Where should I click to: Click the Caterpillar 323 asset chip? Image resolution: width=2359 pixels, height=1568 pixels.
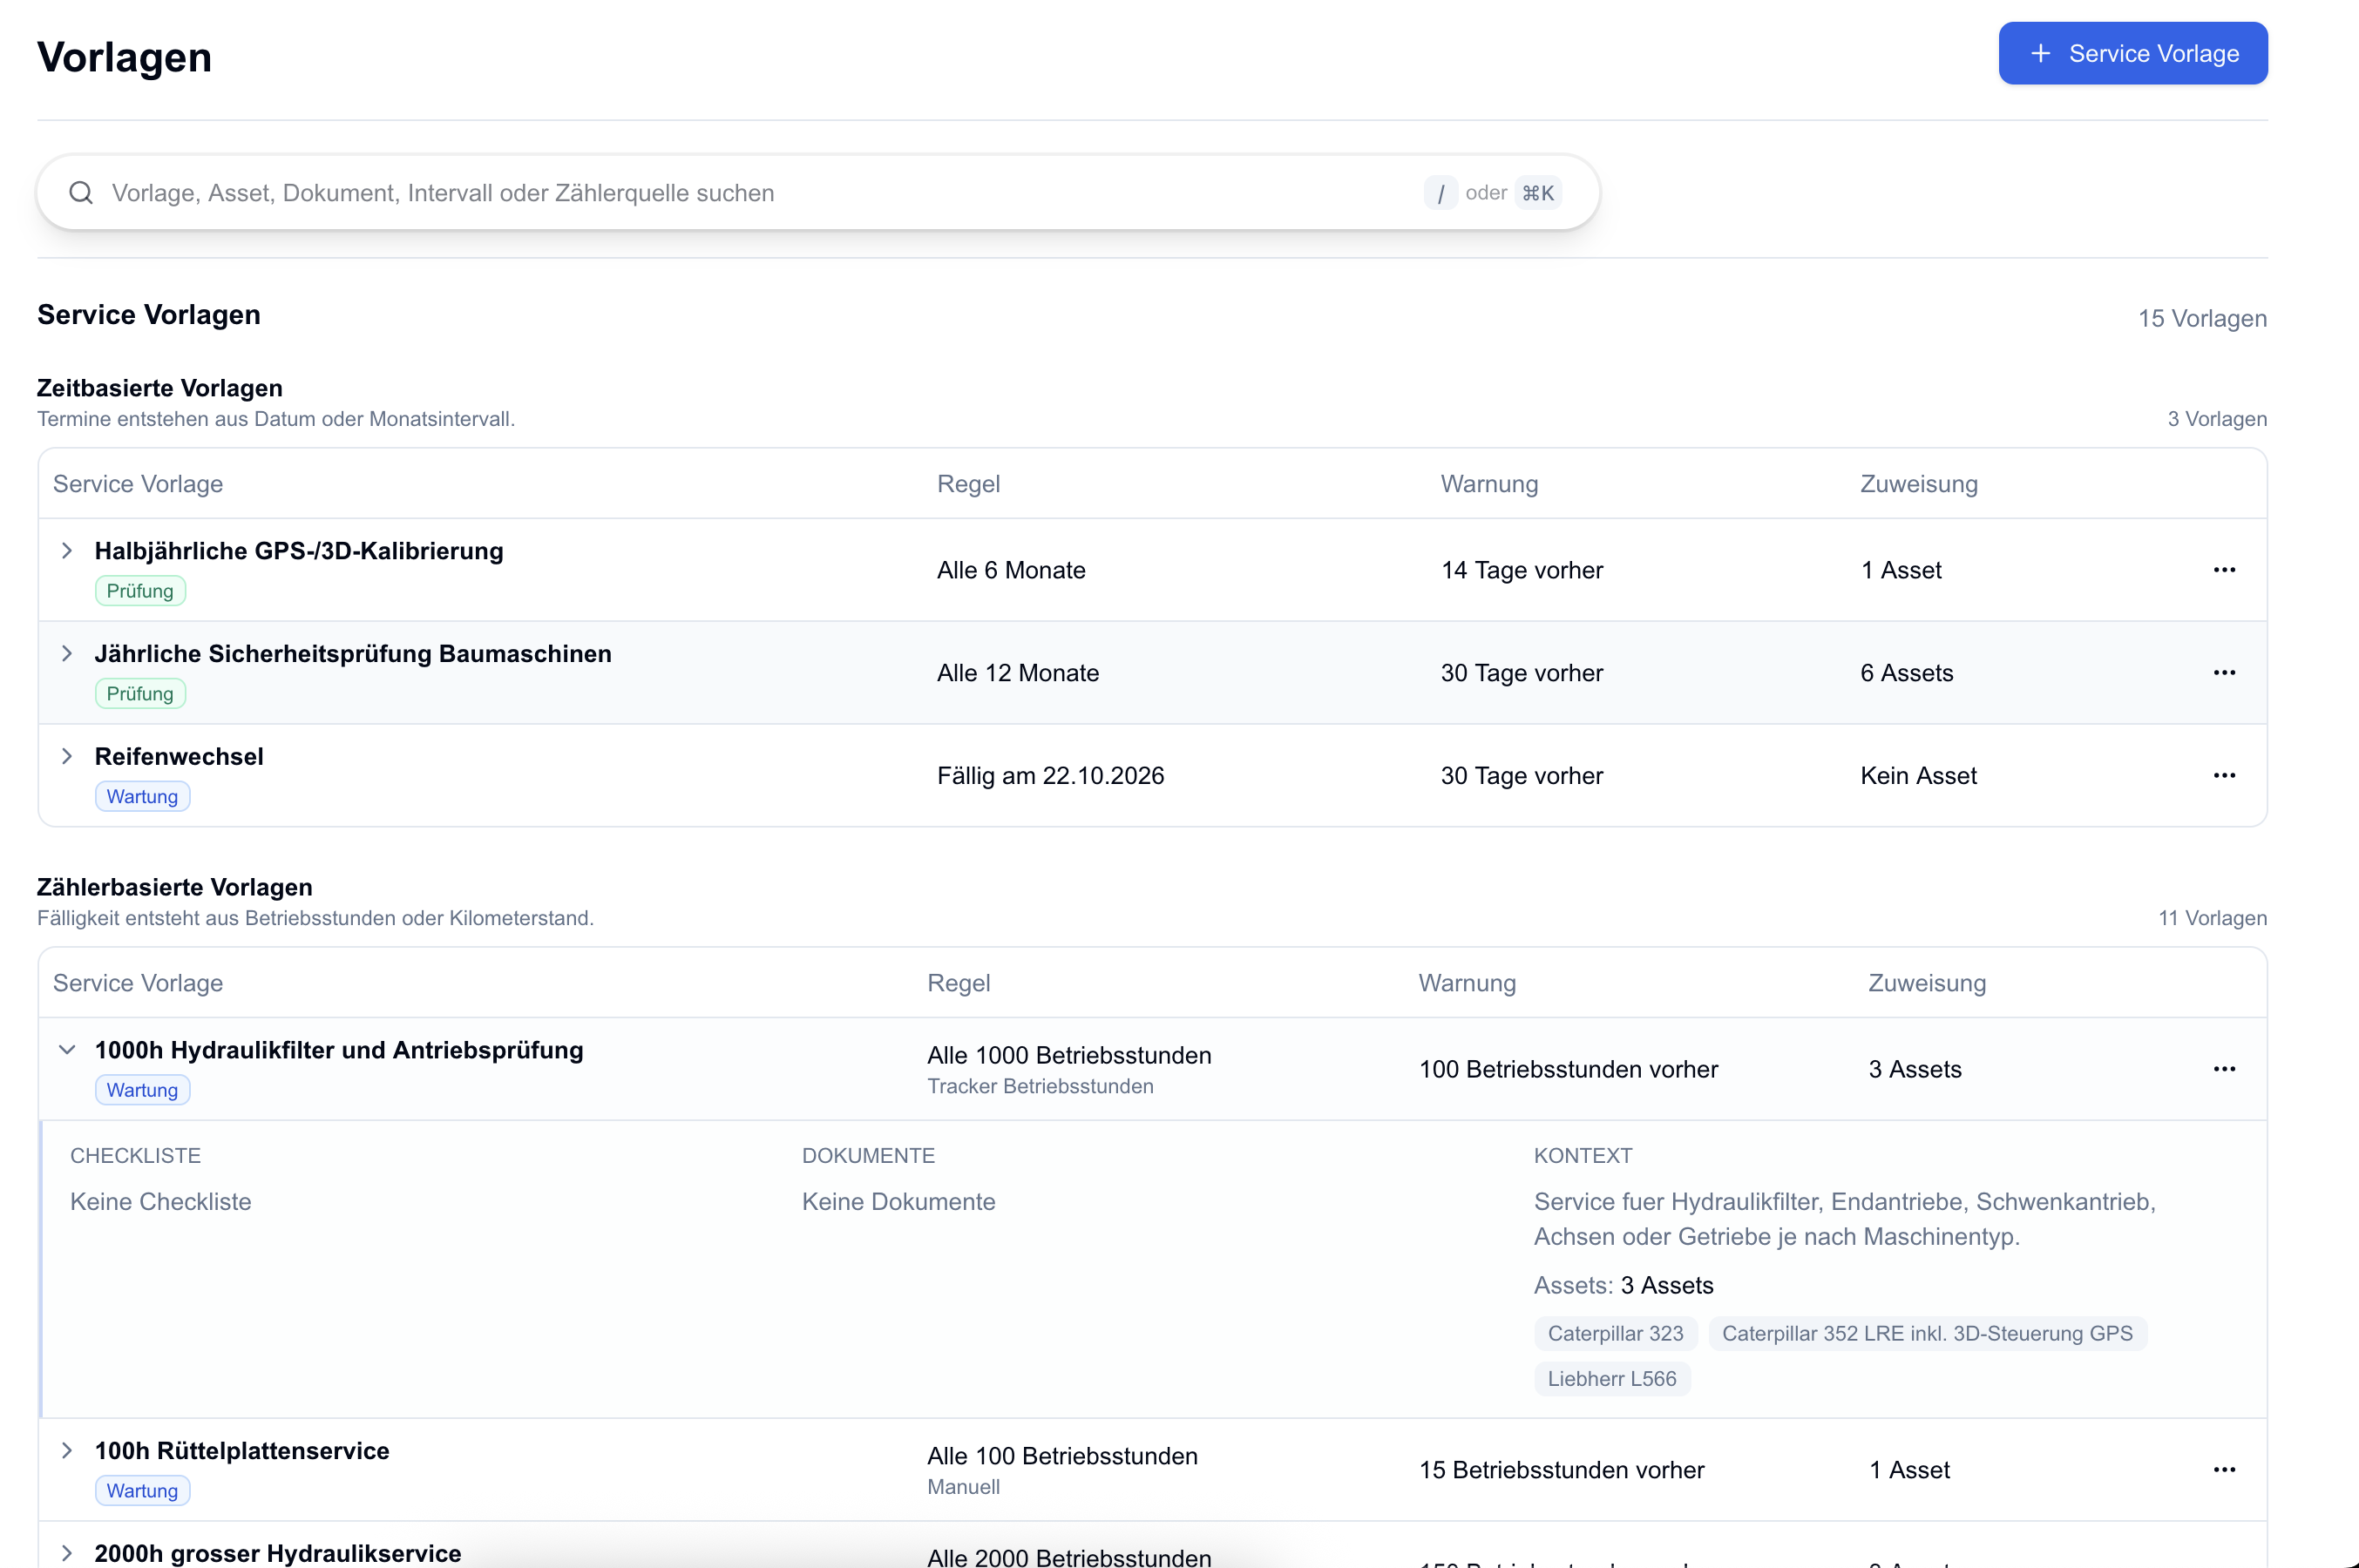tap(1615, 1334)
